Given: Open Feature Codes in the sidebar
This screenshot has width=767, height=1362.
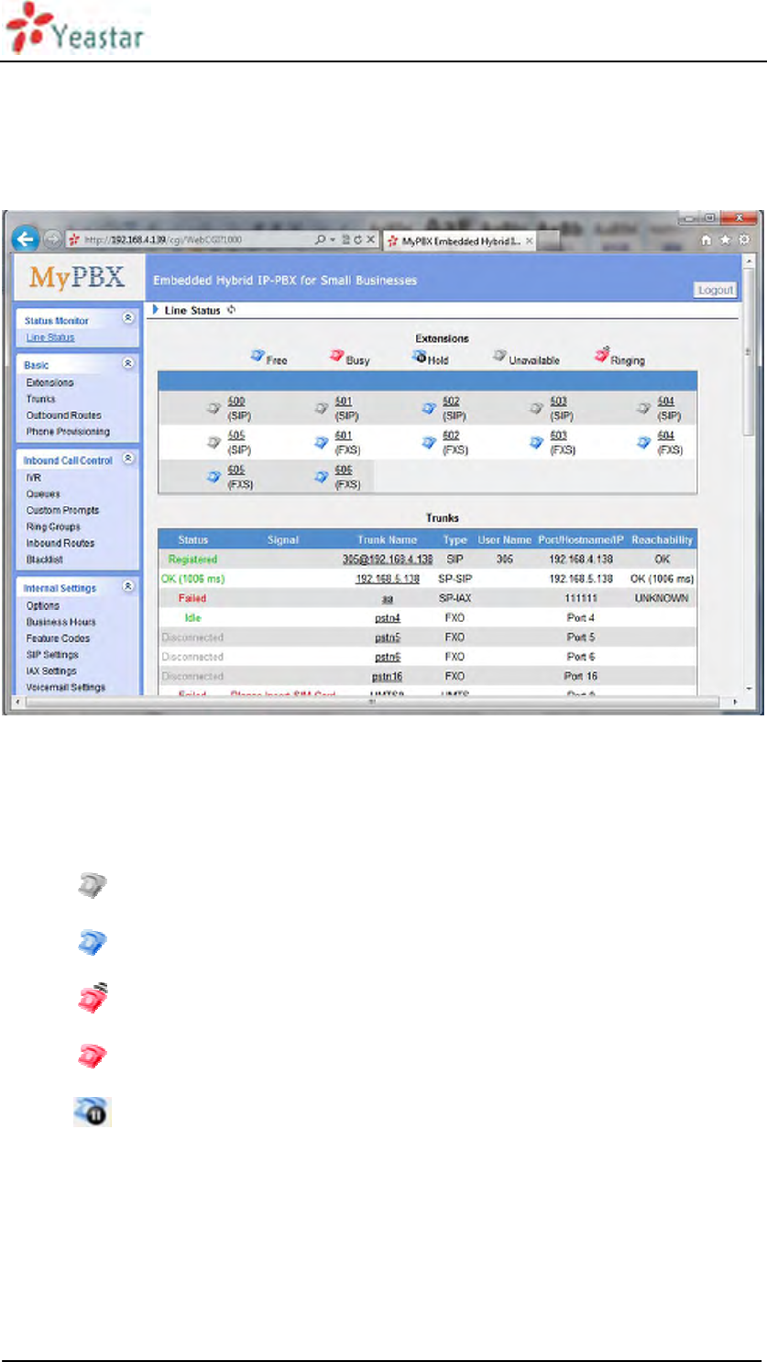Looking at the screenshot, I should coord(58,638).
